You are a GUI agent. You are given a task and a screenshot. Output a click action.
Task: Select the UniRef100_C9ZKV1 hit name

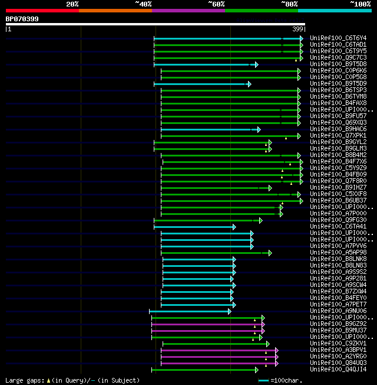point(338,343)
